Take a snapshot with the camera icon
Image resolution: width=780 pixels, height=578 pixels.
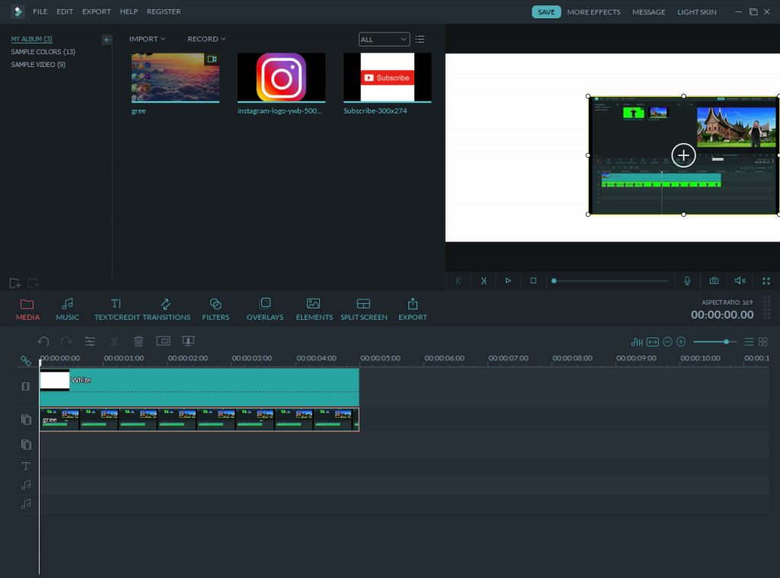click(x=714, y=280)
